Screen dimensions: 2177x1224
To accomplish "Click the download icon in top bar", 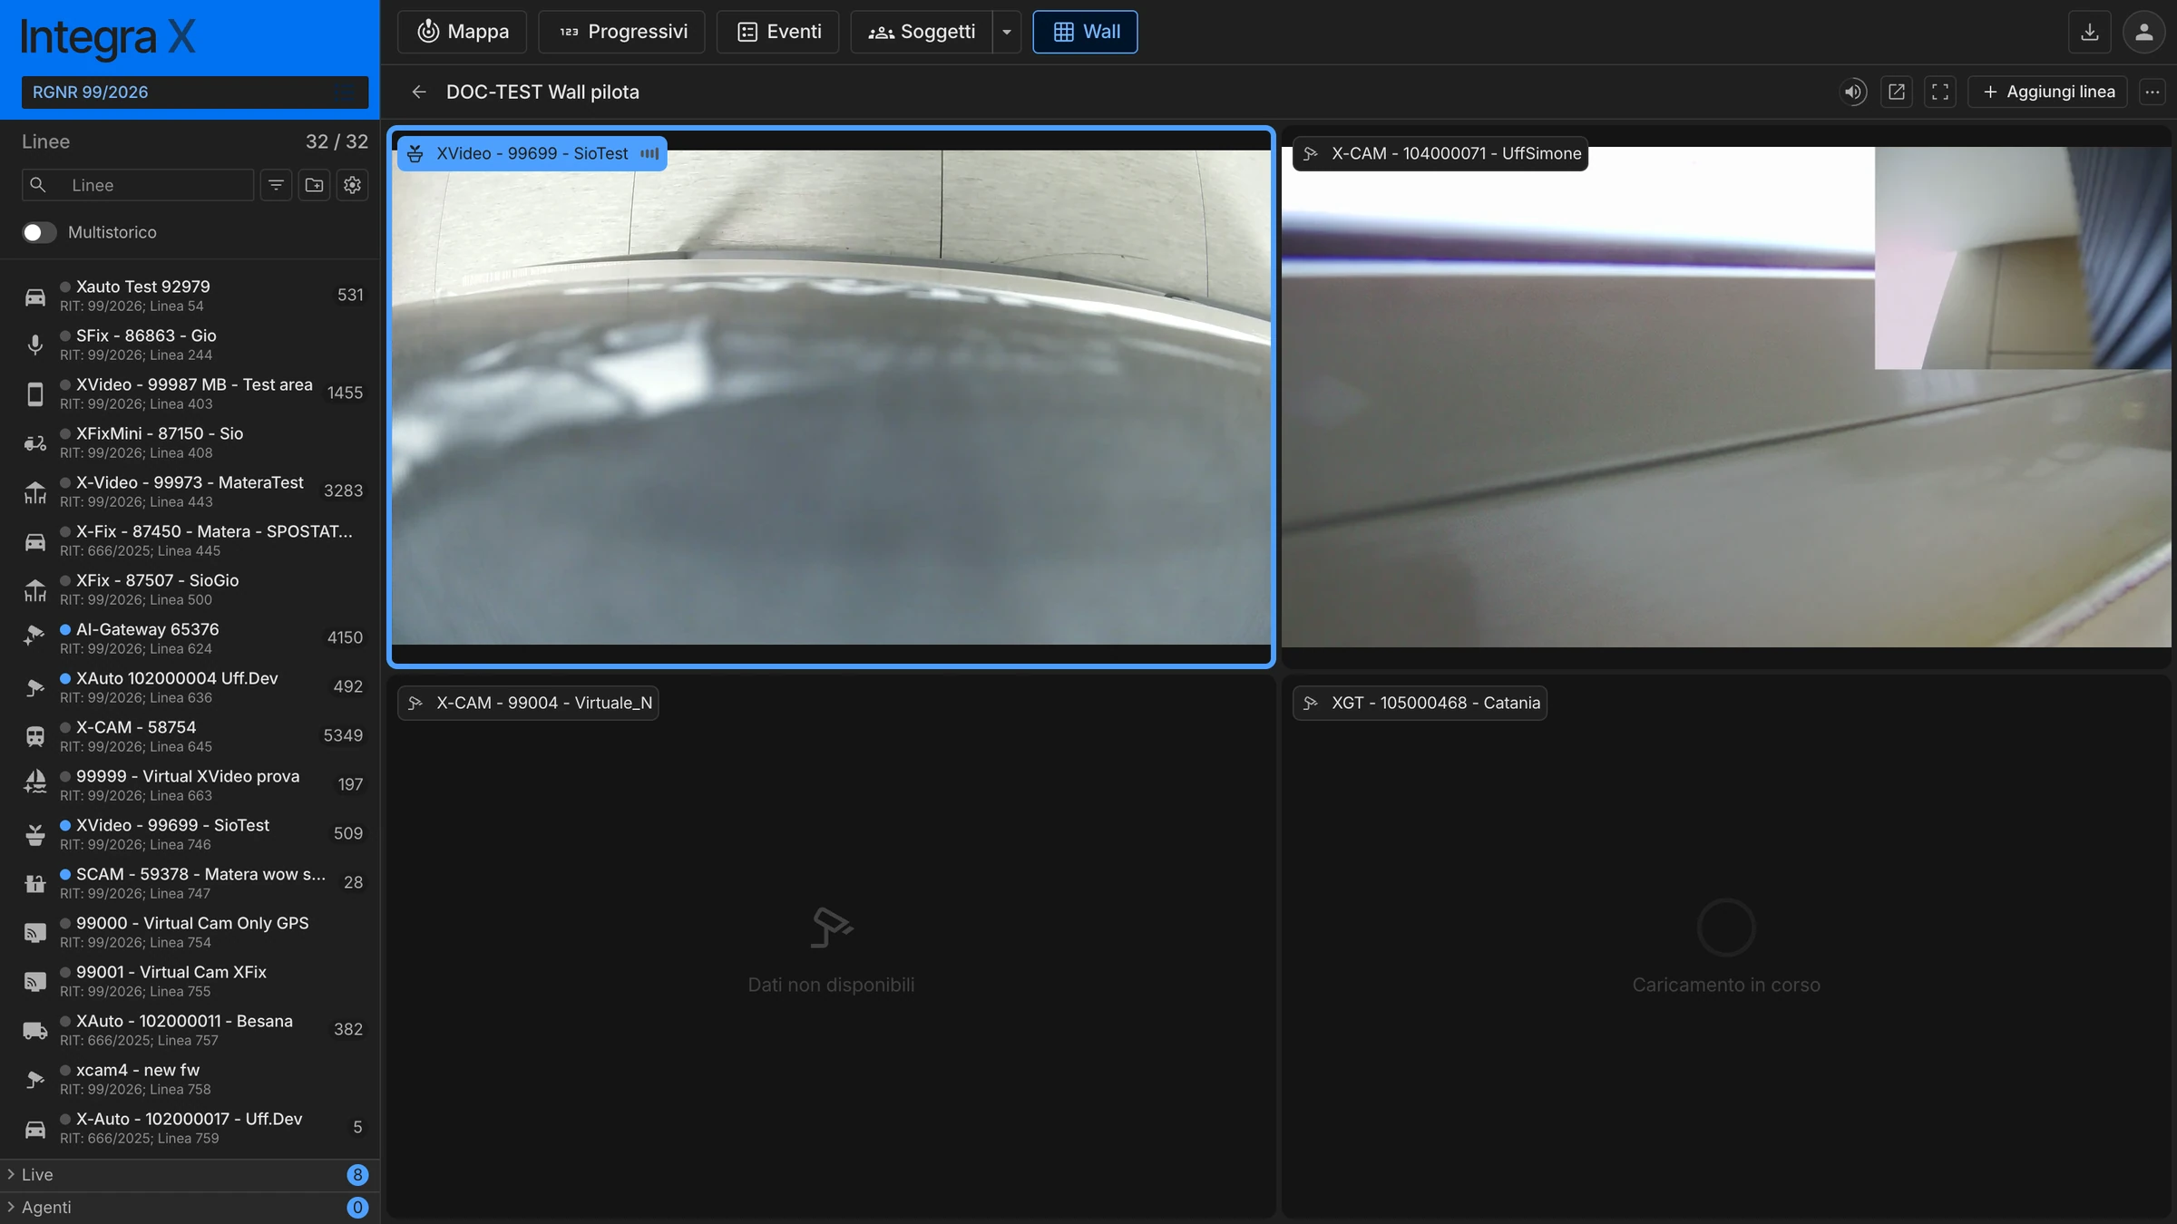I will point(2089,32).
